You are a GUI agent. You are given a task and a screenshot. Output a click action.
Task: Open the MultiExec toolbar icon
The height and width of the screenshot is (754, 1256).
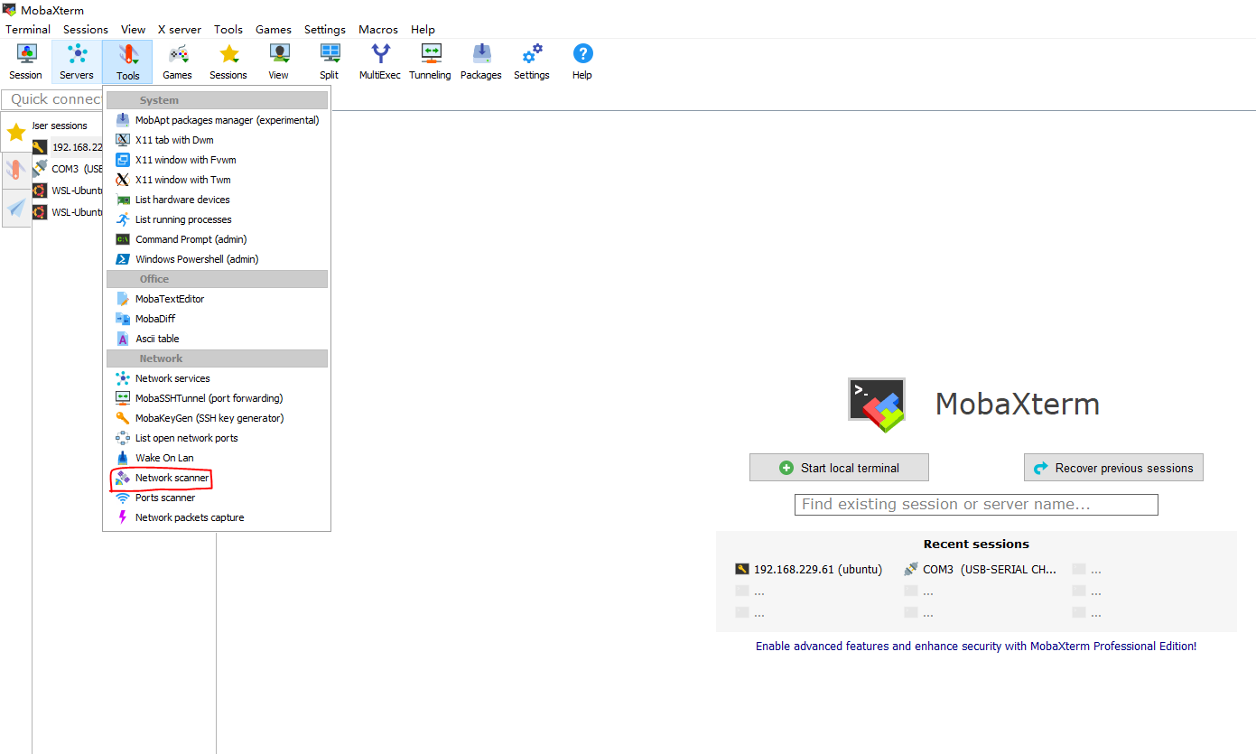(380, 62)
